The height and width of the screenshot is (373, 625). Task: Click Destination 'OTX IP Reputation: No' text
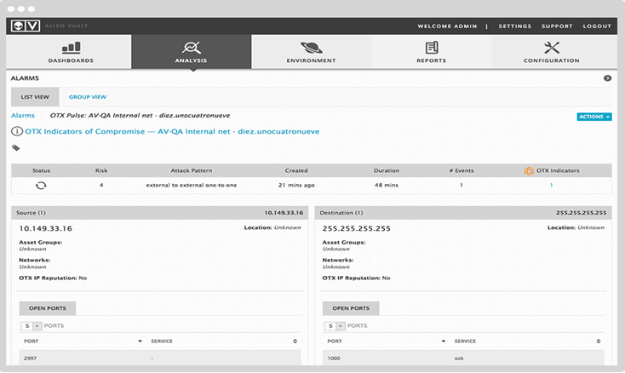356,278
